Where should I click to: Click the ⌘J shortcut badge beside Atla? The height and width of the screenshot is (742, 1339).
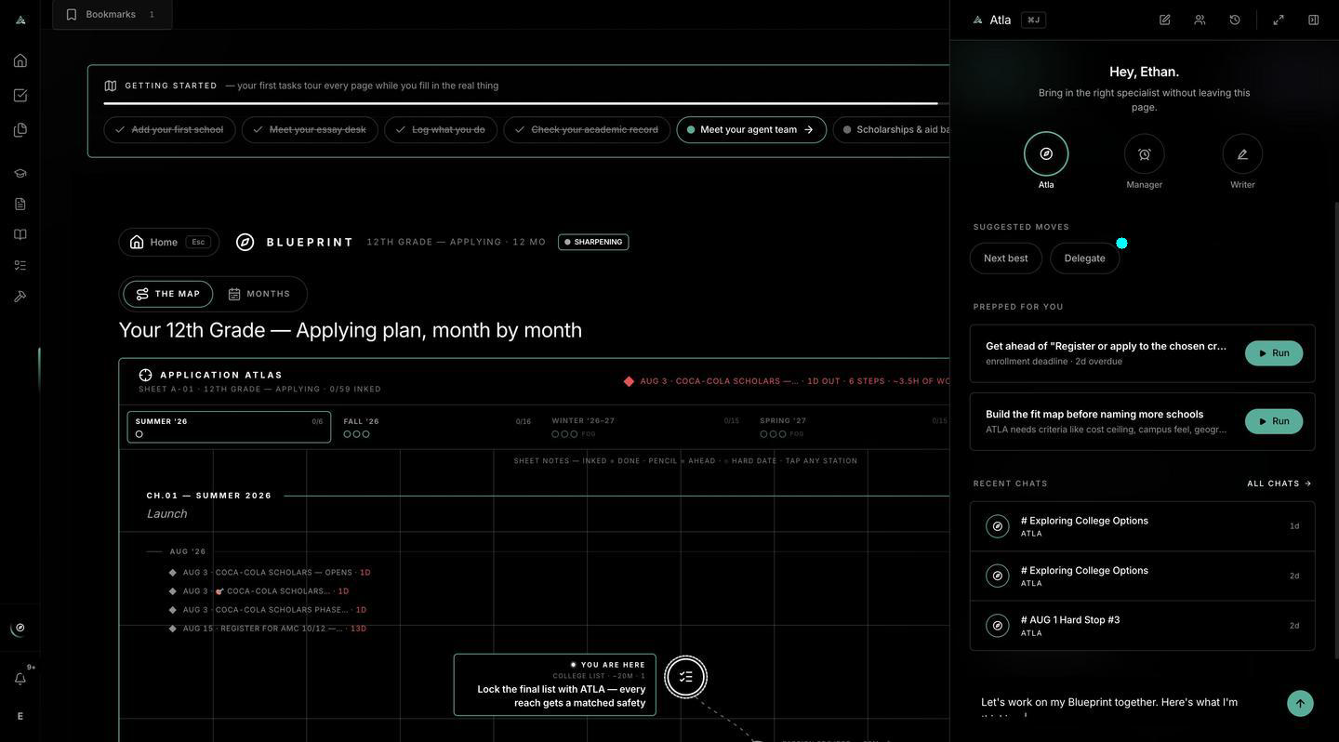1033,20
